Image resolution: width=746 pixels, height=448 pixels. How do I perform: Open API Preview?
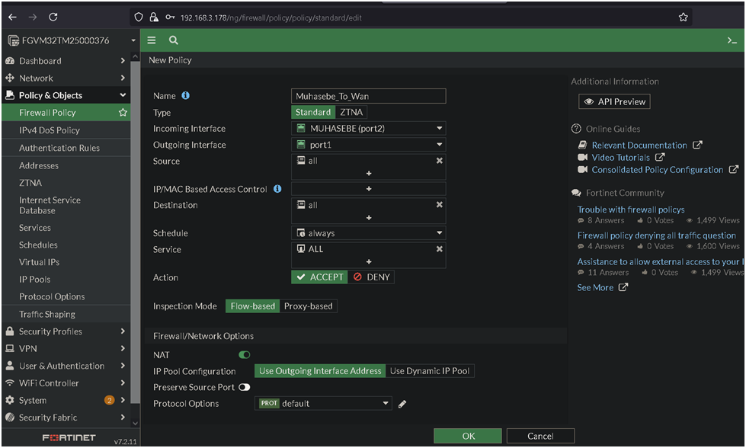pyautogui.click(x=614, y=102)
